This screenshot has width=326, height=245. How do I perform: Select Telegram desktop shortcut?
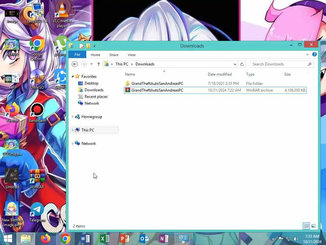[37, 212]
